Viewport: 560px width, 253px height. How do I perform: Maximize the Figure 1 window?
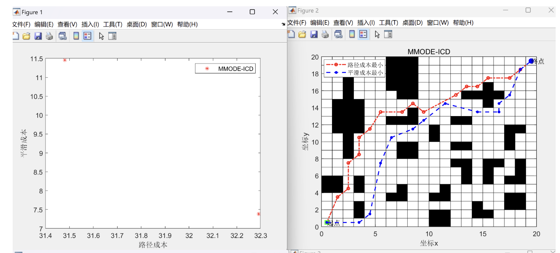pyautogui.click(x=252, y=12)
